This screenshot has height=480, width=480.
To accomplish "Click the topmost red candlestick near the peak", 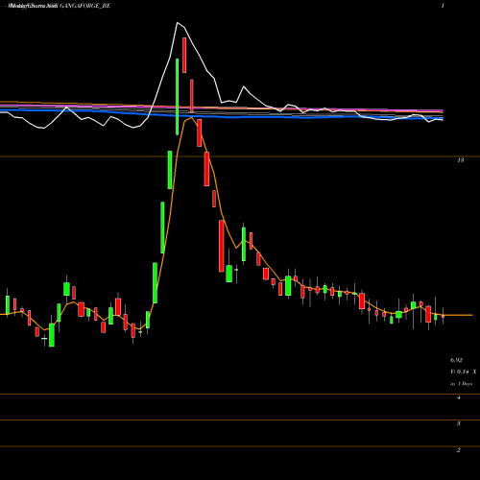I will coord(184,55).
